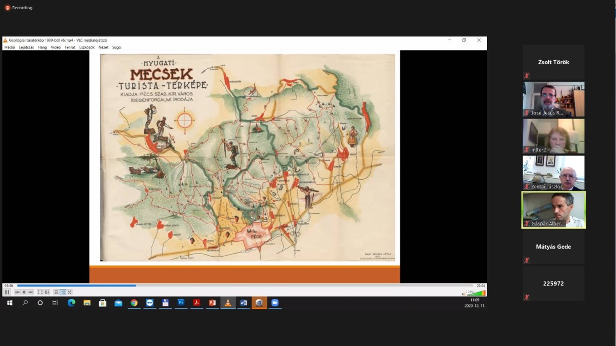
Task: Minimize the VLC window
Action: pyautogui.click(x=450, y=40)
